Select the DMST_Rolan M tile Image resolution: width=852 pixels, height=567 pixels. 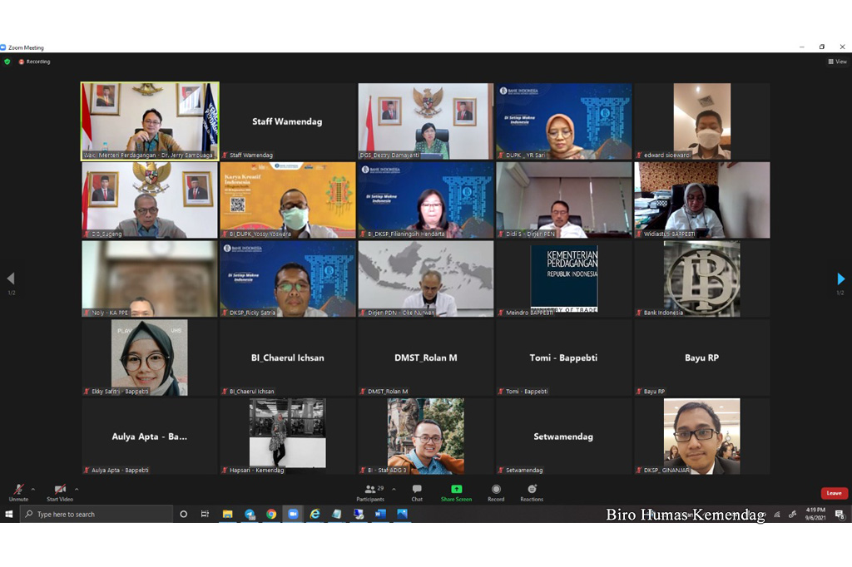426,357
